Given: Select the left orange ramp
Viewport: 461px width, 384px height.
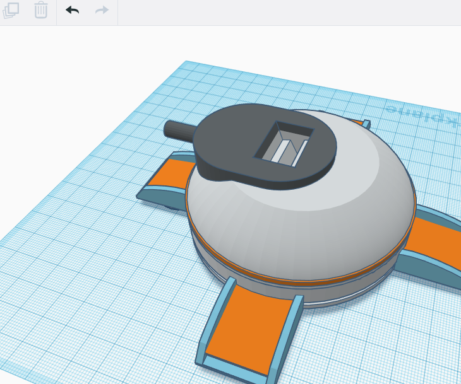Looking at the screenshot, I should [x=171, y=173].
